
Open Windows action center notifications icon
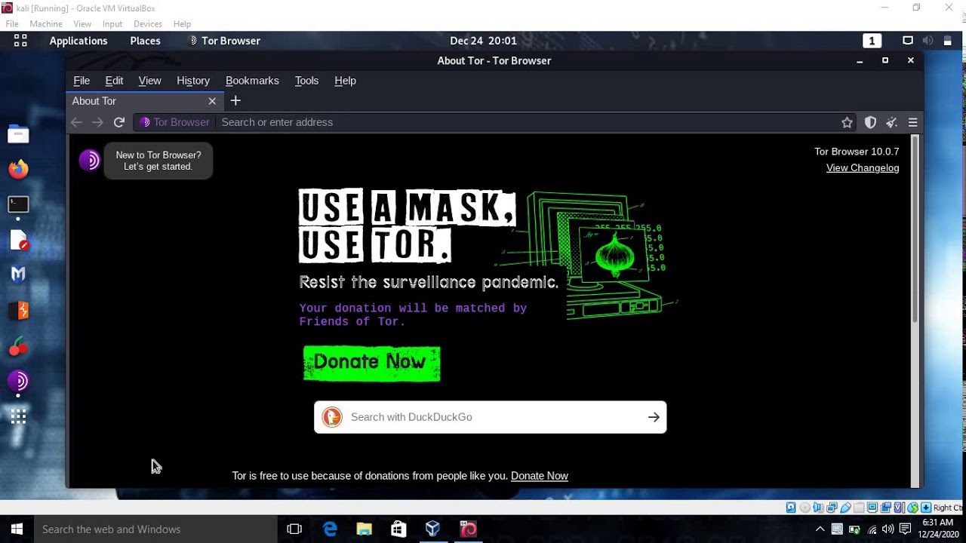tap(905, 529)
